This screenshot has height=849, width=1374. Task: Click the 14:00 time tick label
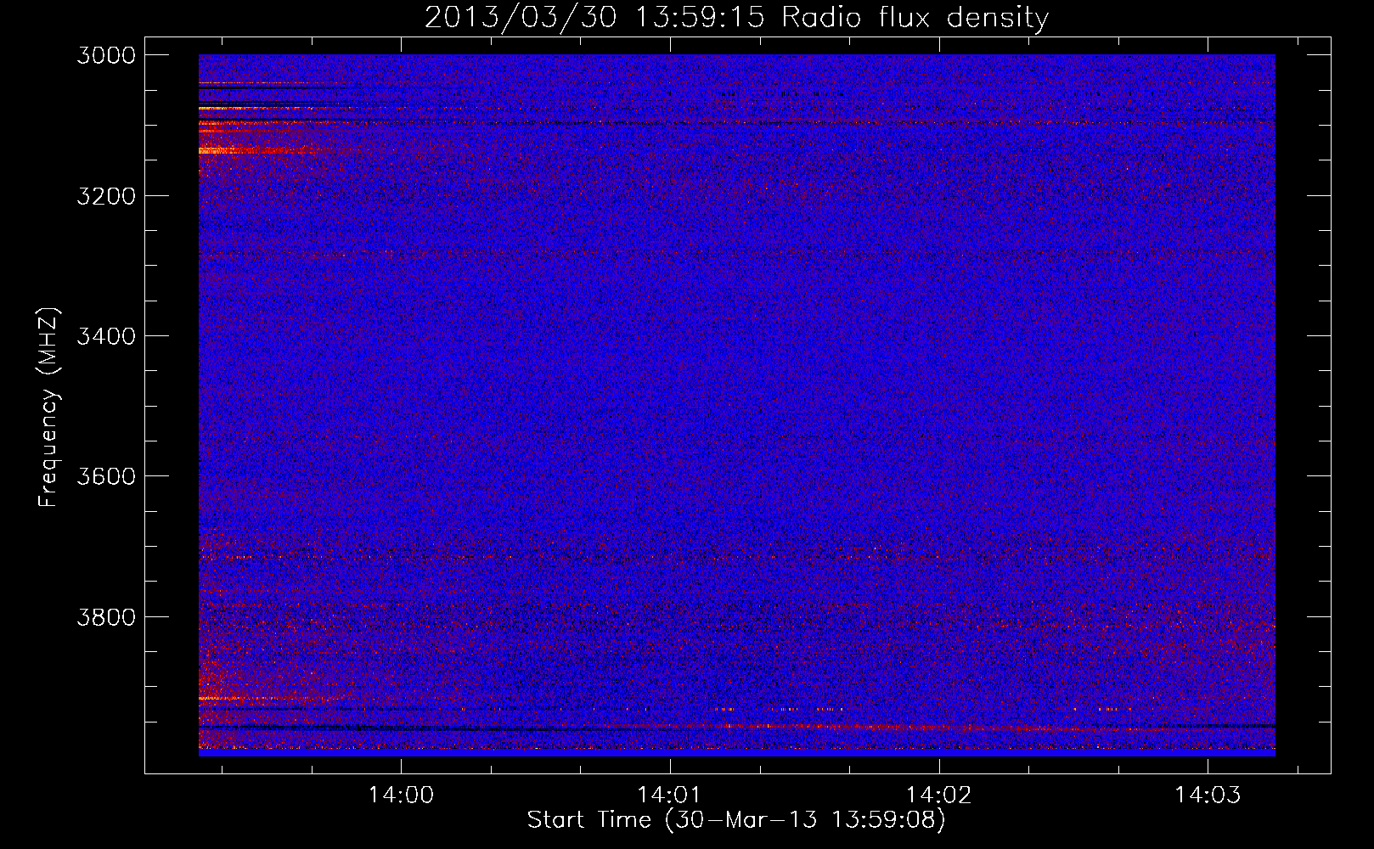pos(400,795)
